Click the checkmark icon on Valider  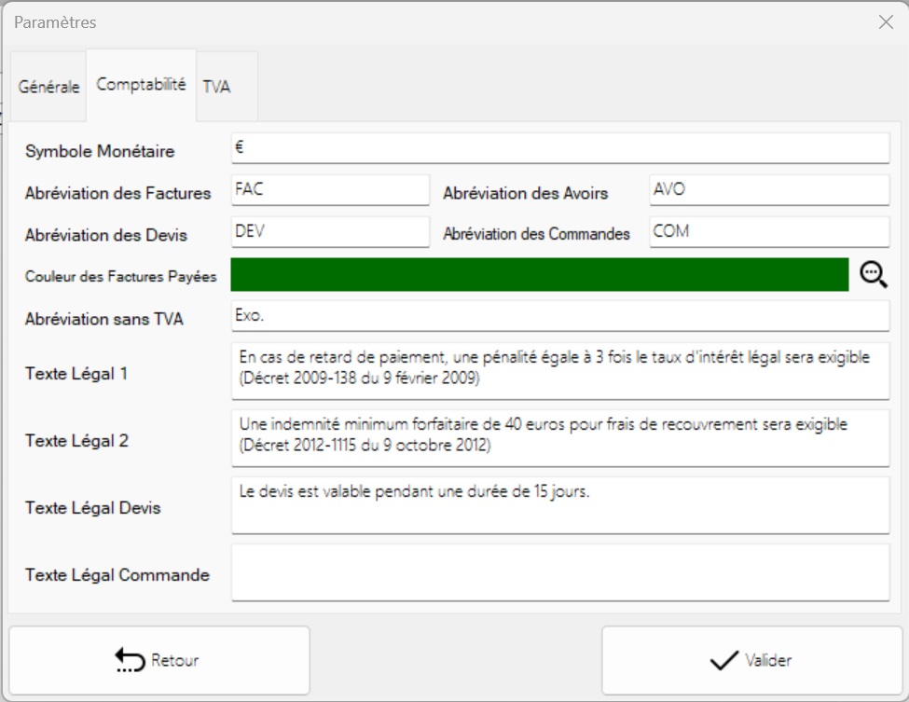[x=723, y=660]
